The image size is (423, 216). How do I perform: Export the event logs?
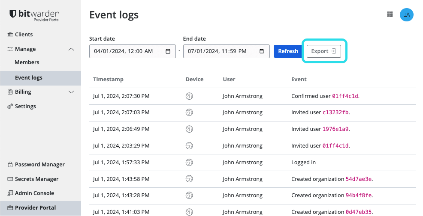point(324,51)
